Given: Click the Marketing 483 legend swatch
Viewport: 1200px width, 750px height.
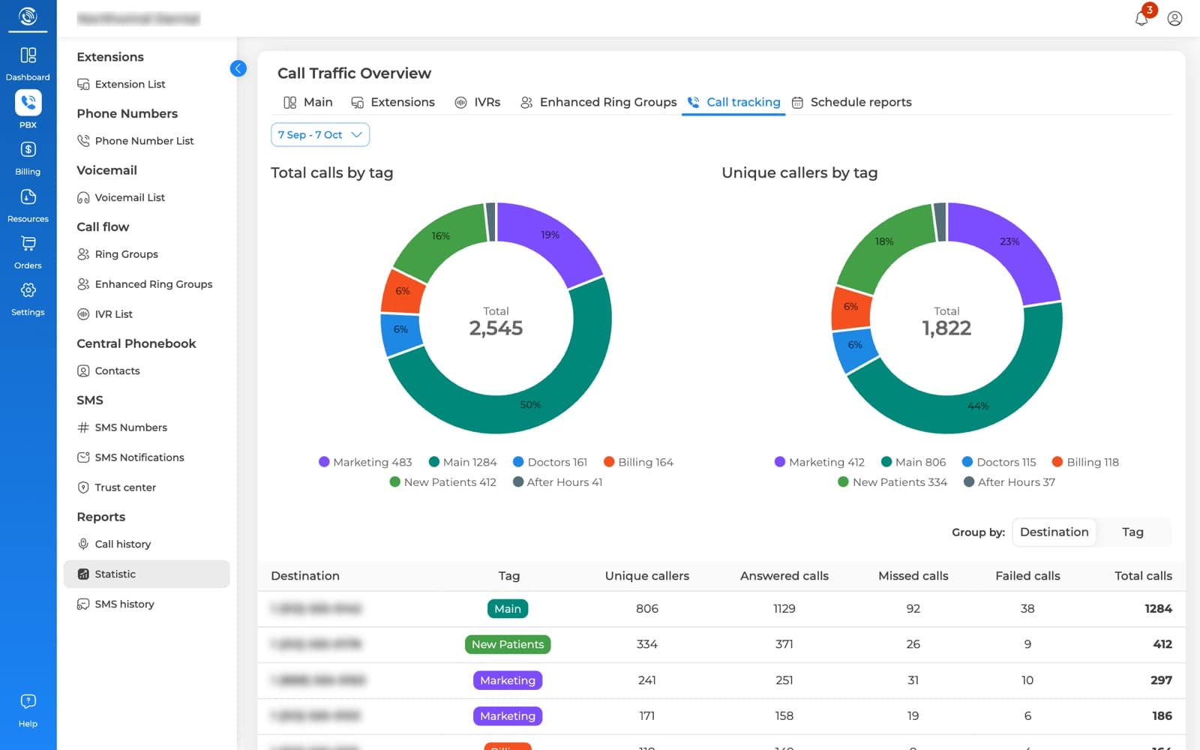Looking at the screenshot, I should click(324, 462).
